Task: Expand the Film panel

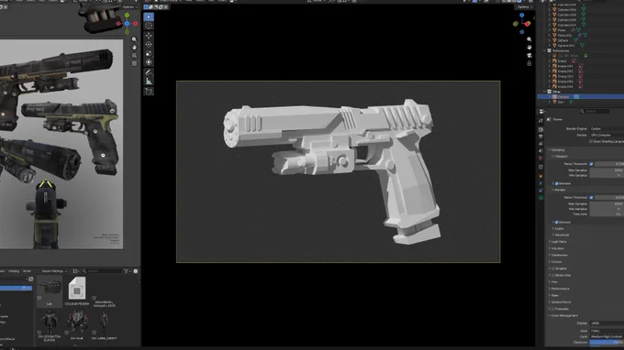Action: 553,282
